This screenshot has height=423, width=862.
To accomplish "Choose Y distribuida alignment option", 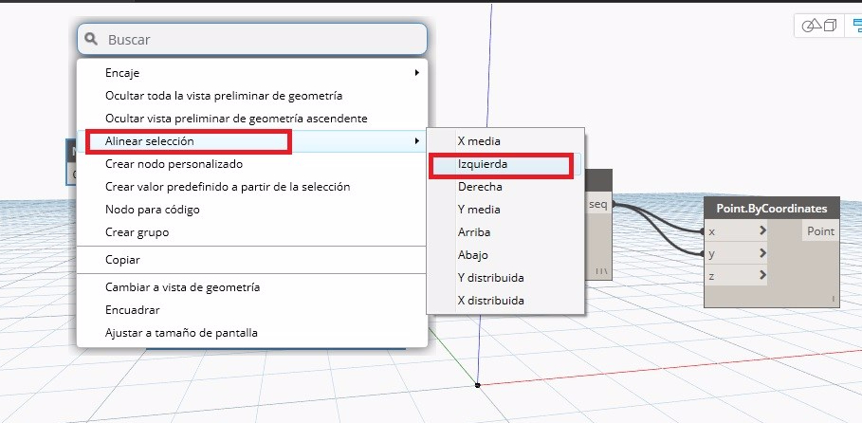I will pos(490,278).
